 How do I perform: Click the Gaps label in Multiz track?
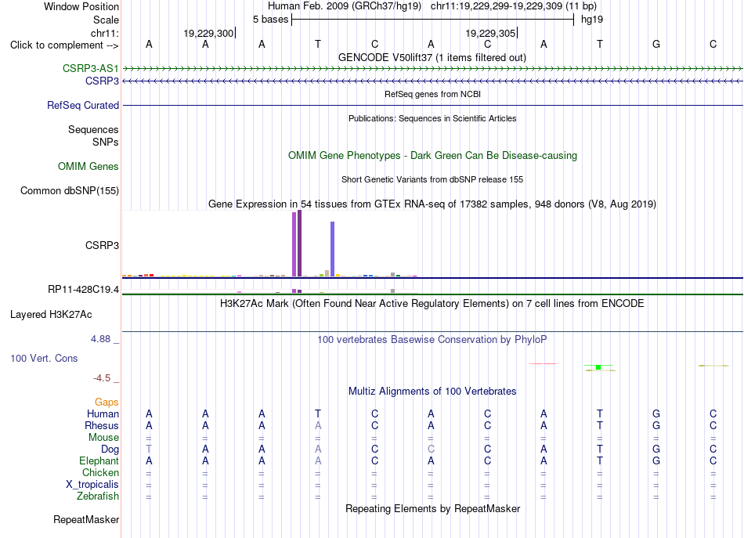click(x=107, y=403)
